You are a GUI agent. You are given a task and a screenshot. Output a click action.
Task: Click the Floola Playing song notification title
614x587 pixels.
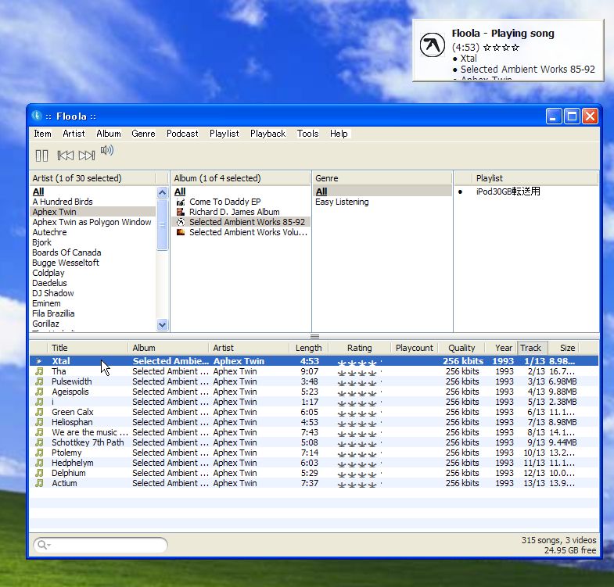click(503, 34)
